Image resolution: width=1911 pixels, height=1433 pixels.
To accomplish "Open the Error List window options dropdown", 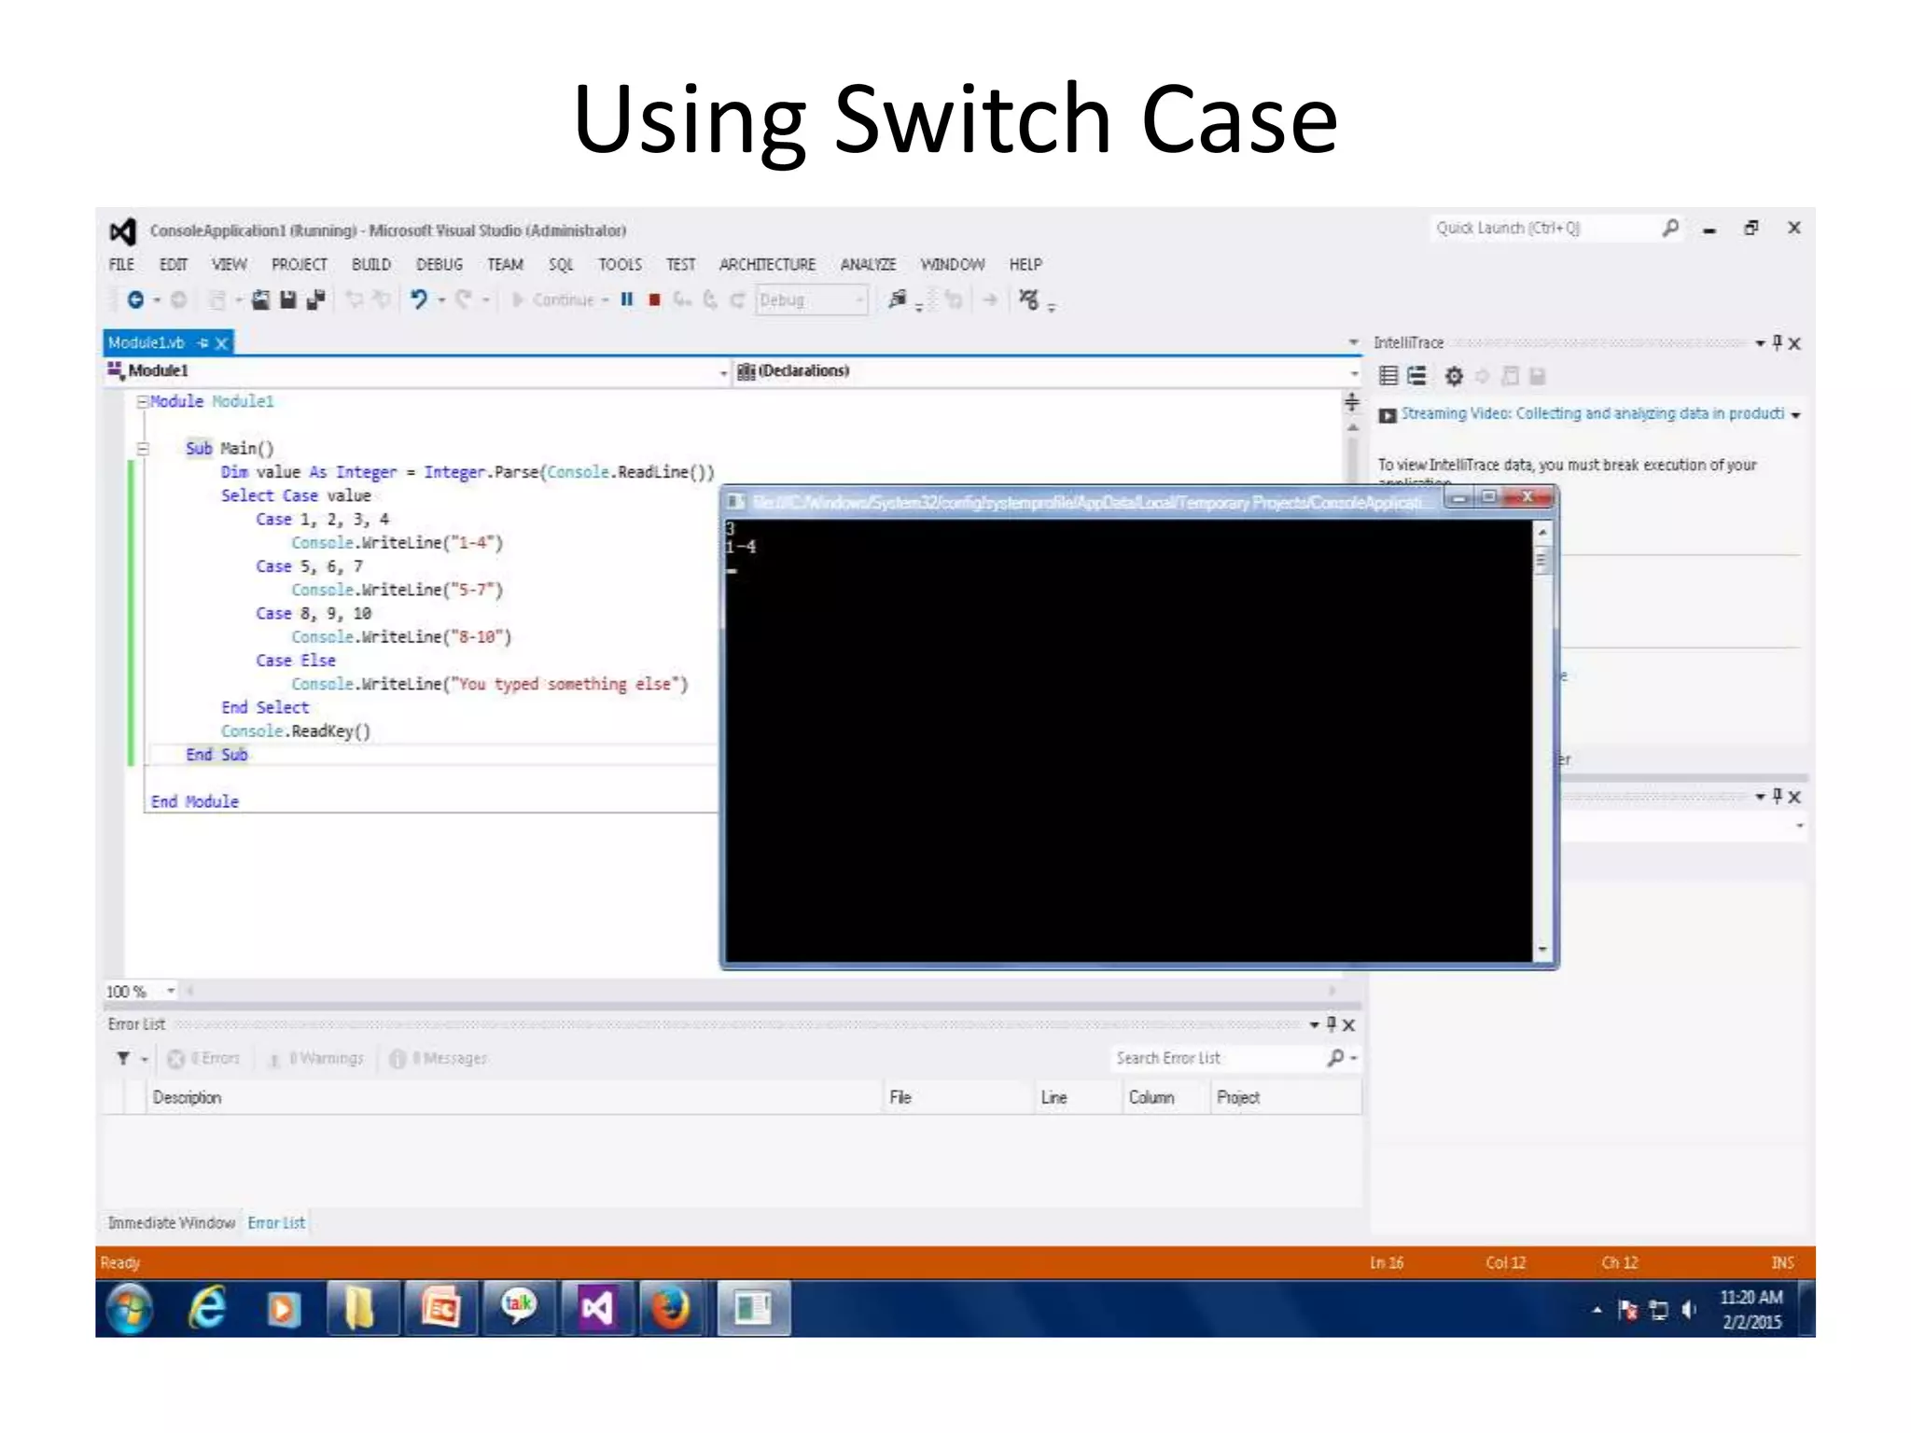I will (x=1314, y=1024).
